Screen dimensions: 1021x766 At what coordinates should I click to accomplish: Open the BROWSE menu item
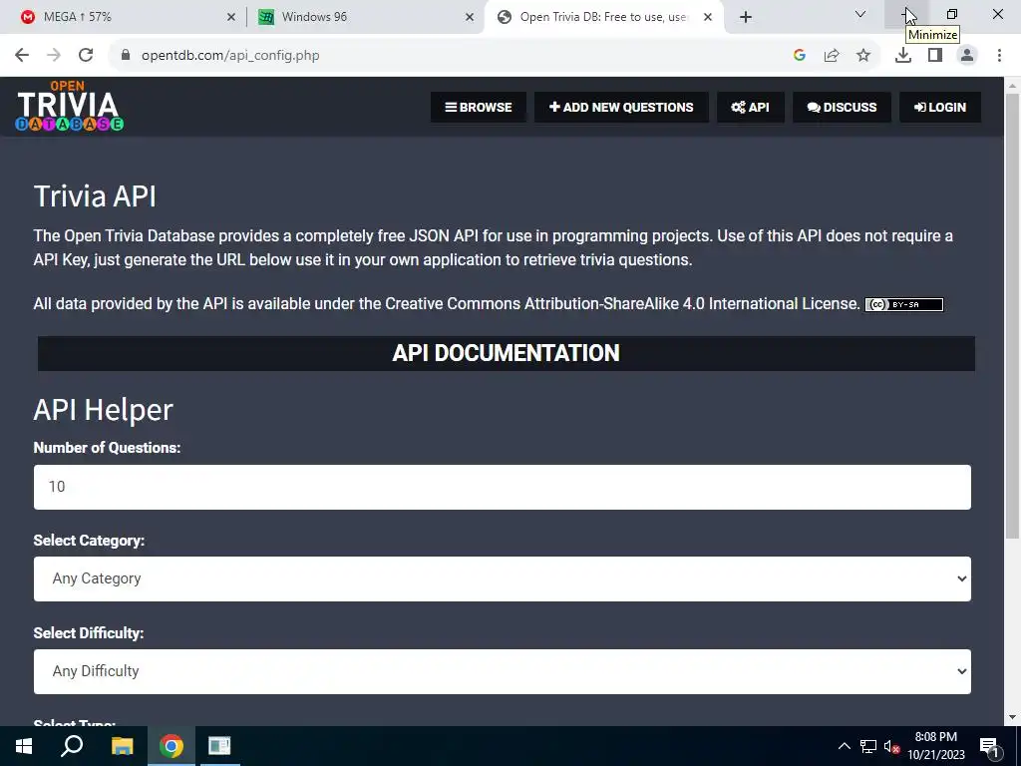[479, 107]
